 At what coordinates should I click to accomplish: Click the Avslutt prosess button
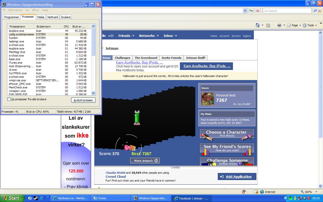click(x=83, y=100)
